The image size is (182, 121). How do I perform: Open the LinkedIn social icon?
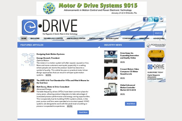pos(156,19)
